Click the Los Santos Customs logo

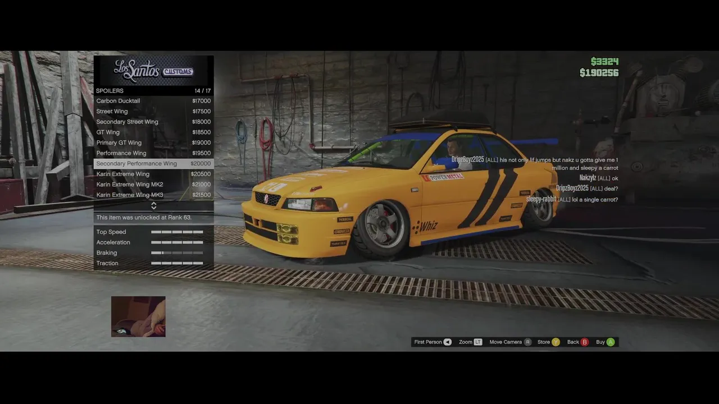(x=153, y=70)
